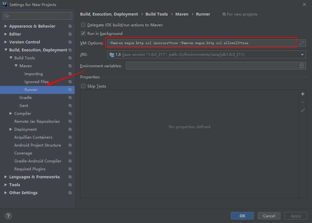The image size is (312, 223).
Task: Collapse the Build Tools tree node
Action: (11, 58)
